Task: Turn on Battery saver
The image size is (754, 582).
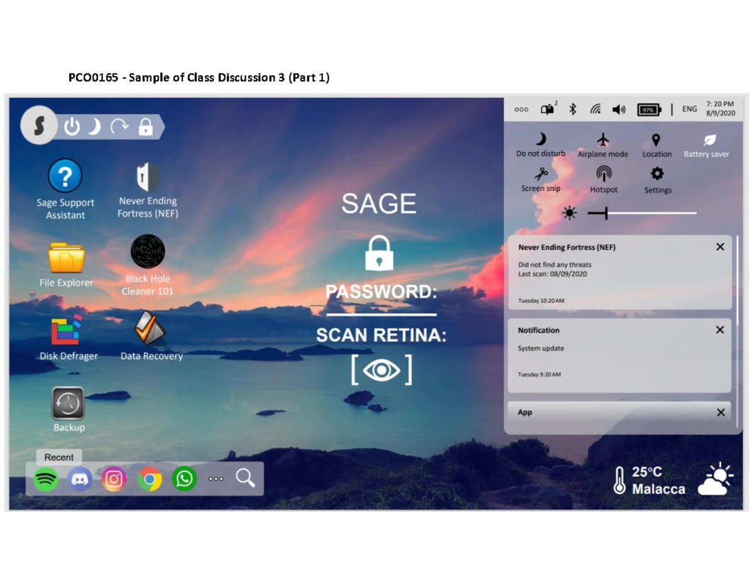Action: [707, 145]
